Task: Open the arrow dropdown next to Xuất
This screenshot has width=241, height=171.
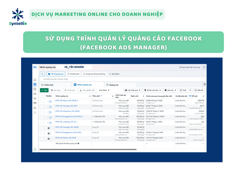Action: tap(190, 90)
